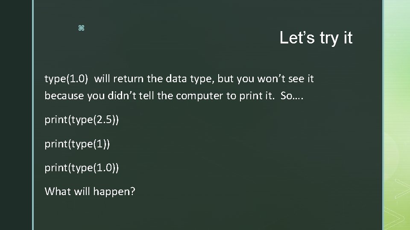Click the decorative ornament symbol left of the title
The image size is (410, 230).
(82, 29)
